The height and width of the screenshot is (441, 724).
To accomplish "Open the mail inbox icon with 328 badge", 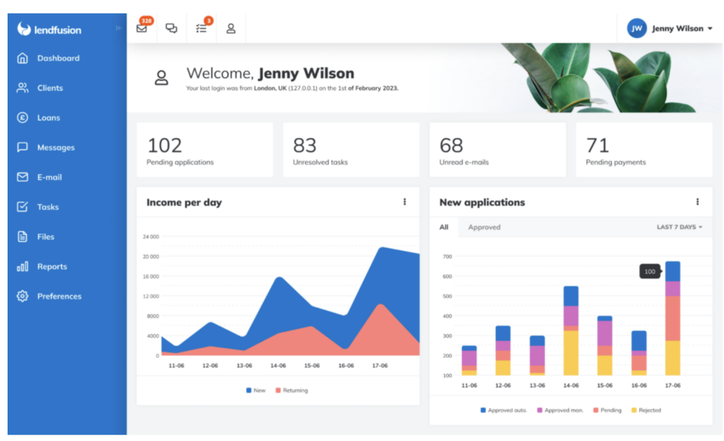I will tap(142, 28).
